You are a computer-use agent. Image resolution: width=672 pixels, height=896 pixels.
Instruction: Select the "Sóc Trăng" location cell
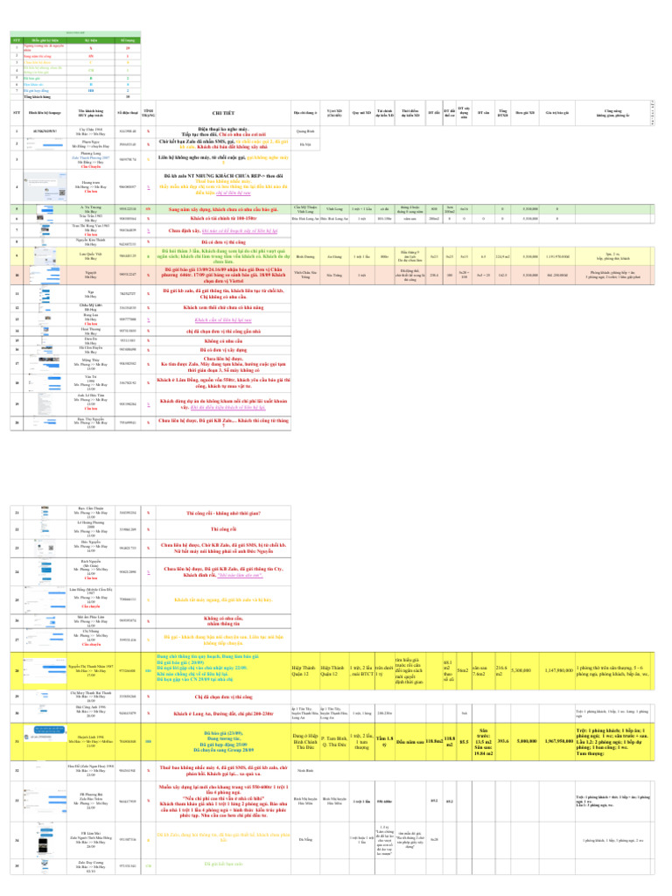click(x=334, y=275)
